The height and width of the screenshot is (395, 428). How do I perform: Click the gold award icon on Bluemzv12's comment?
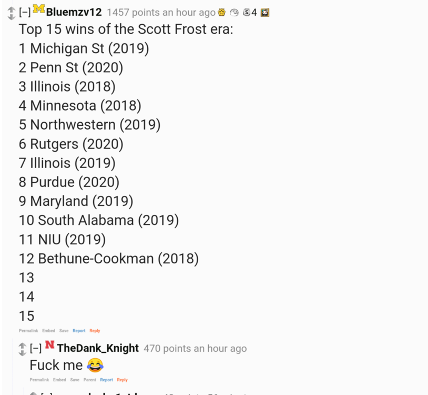point(222,12)
